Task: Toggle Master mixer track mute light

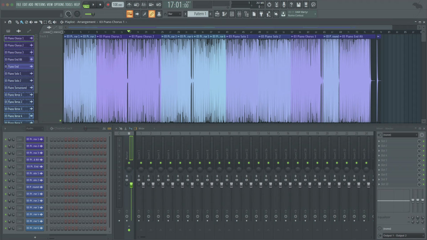Action: click(129, 162)
